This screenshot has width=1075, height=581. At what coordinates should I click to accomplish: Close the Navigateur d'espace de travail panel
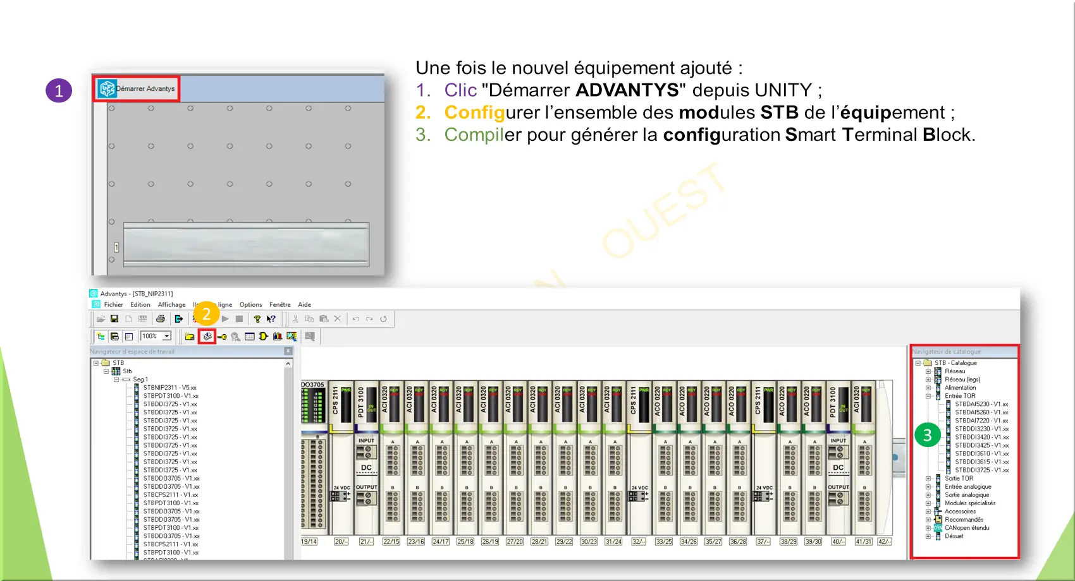[288, 351]
